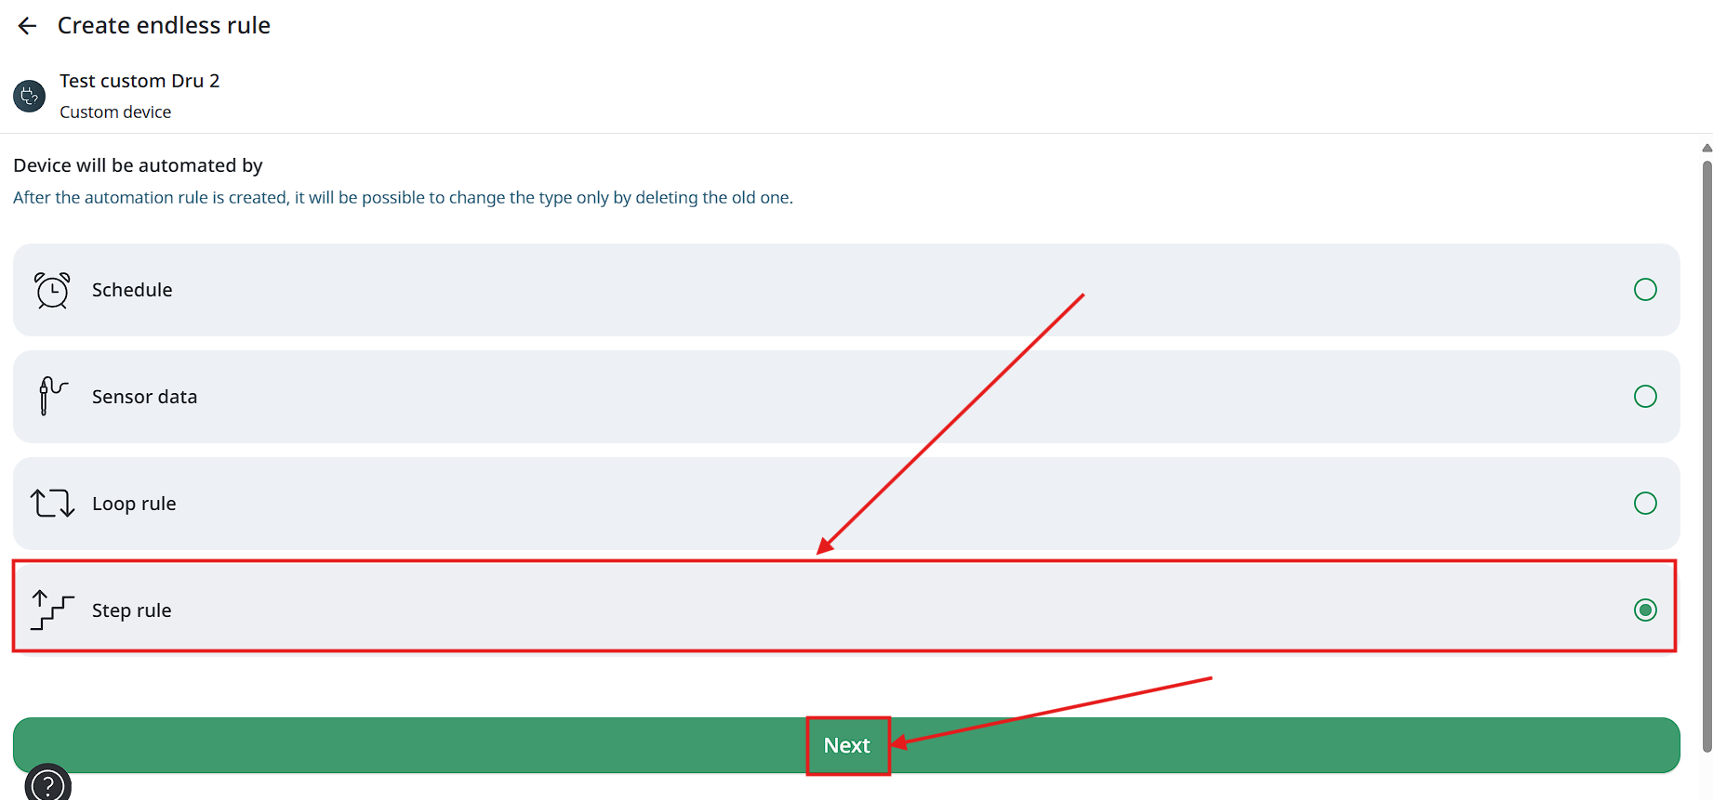The image size is (1713, 800).
Task: Click the vertical scrollbar thumb
Action: [x=1706, y=455]
